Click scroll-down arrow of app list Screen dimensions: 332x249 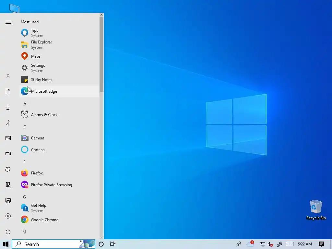click(101, 237)
